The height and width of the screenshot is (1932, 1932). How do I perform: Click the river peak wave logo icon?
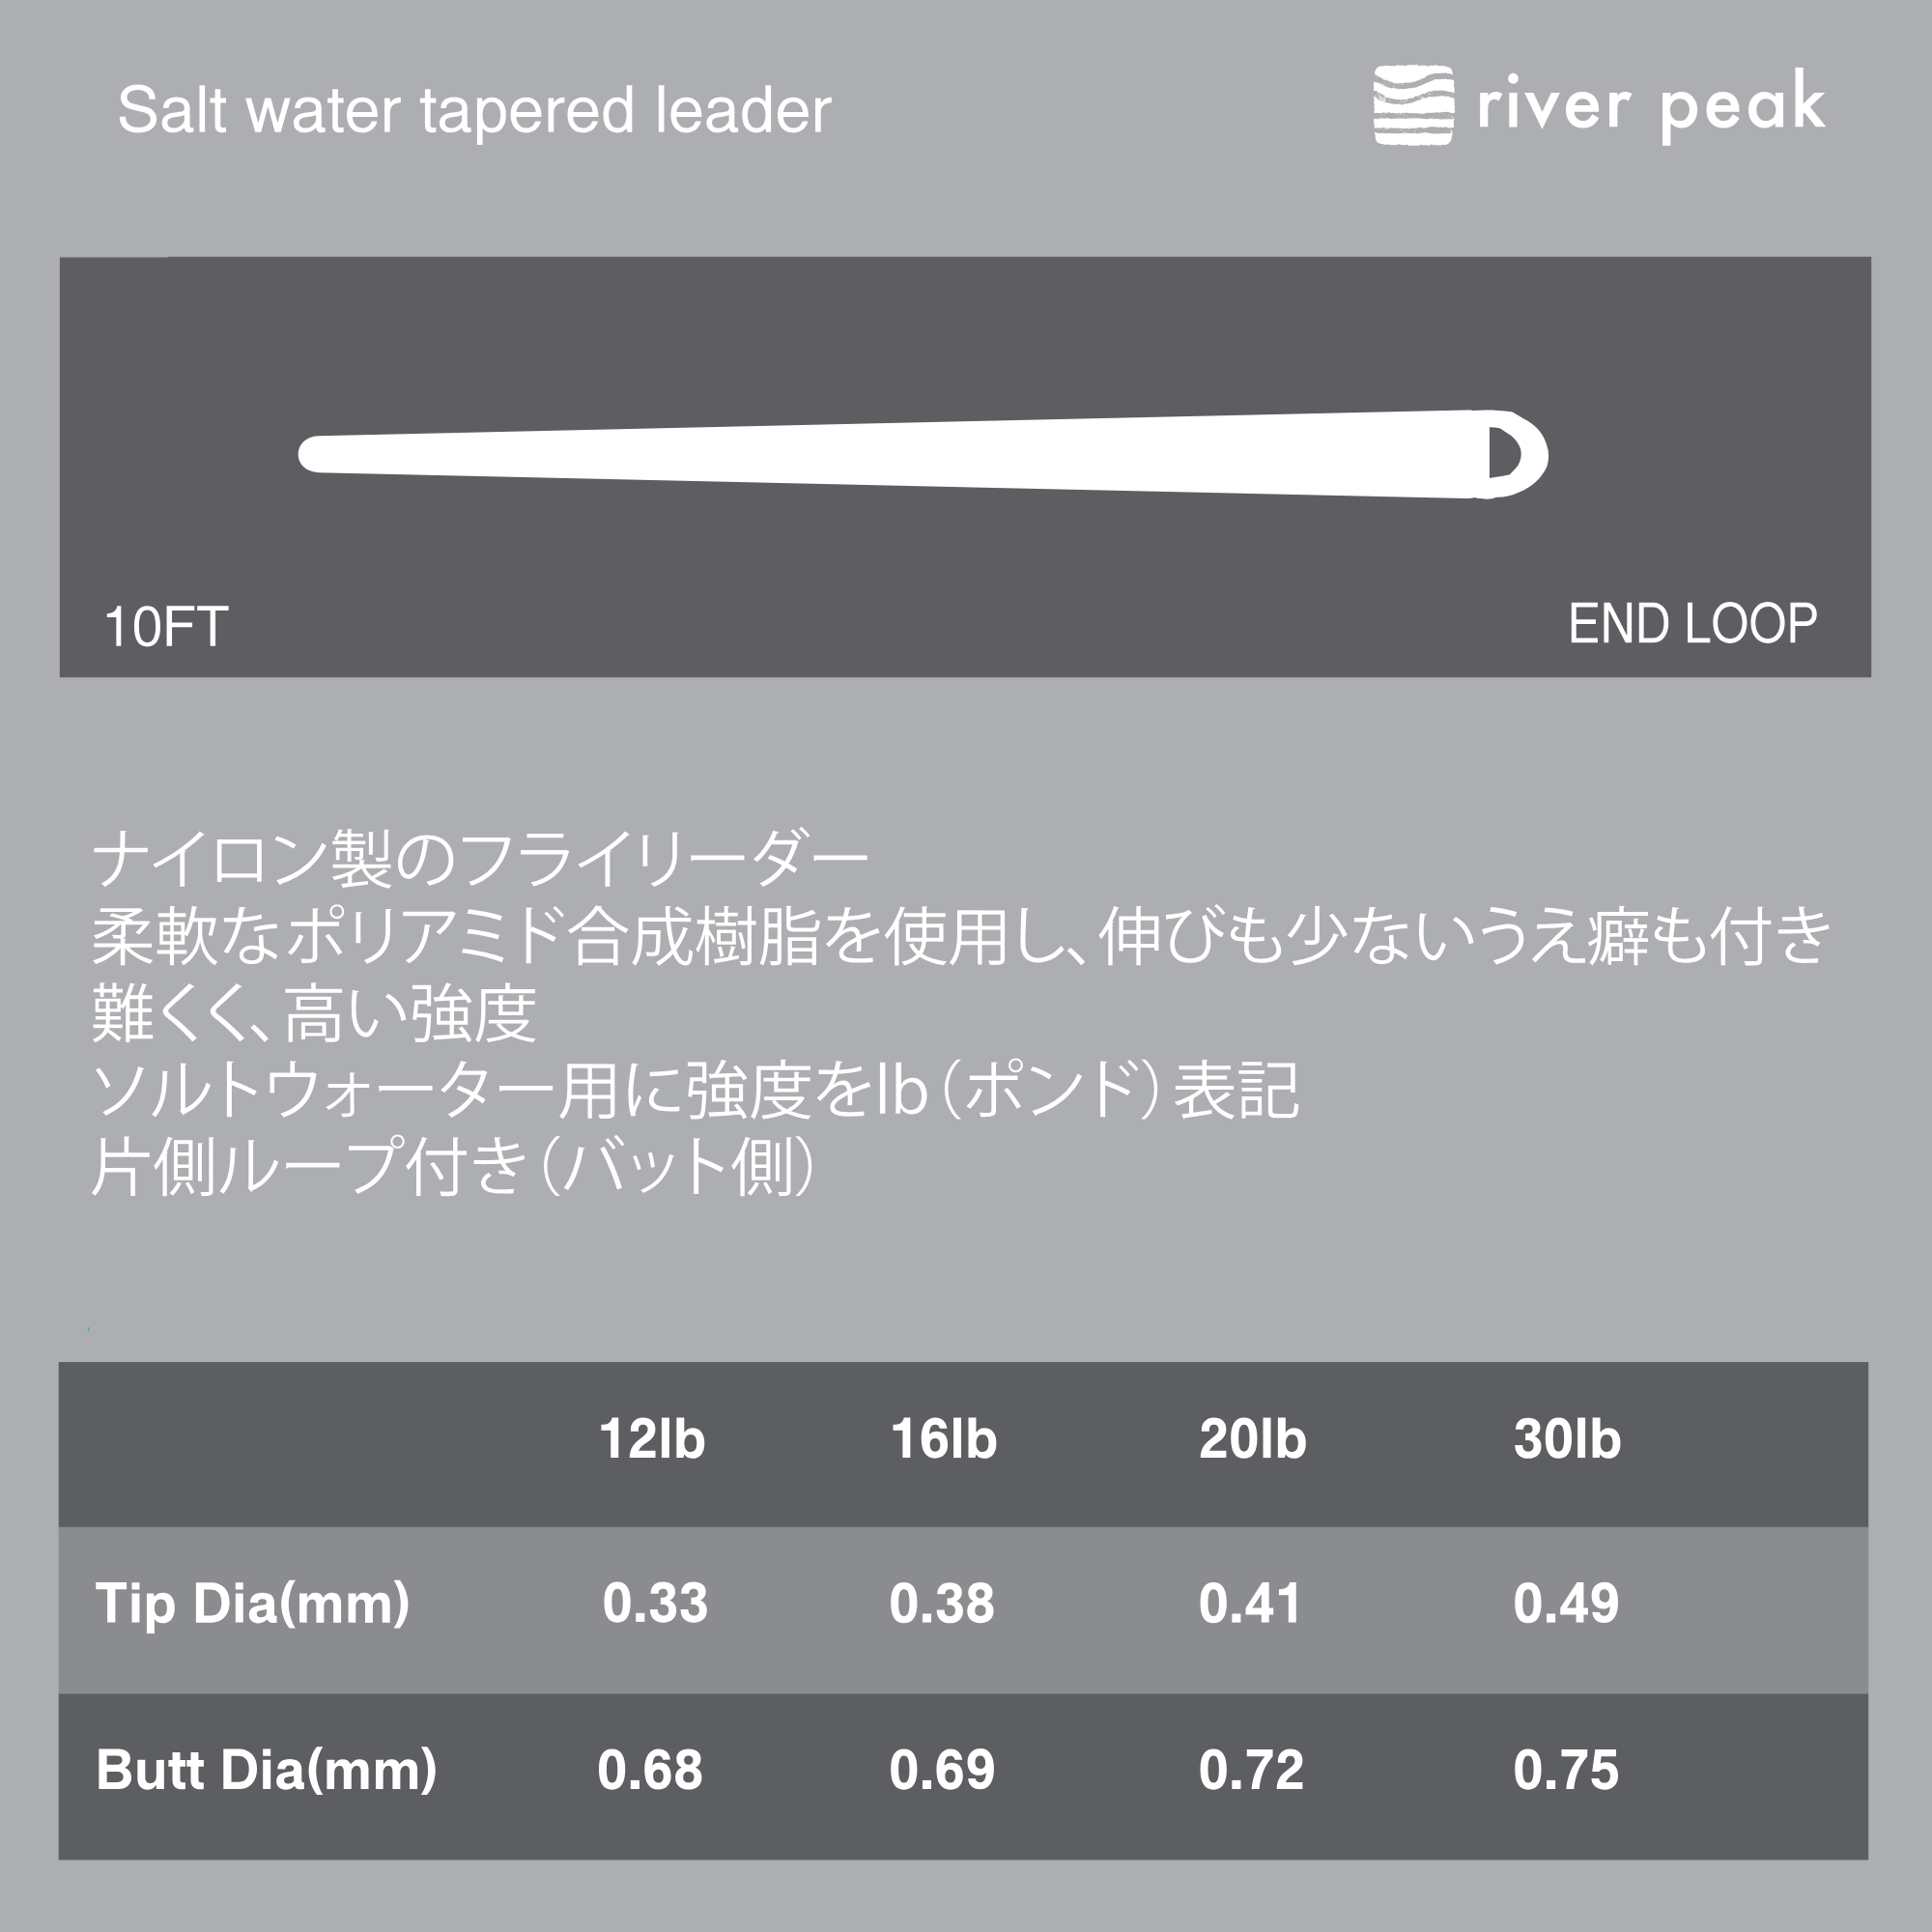(1413, 105)
